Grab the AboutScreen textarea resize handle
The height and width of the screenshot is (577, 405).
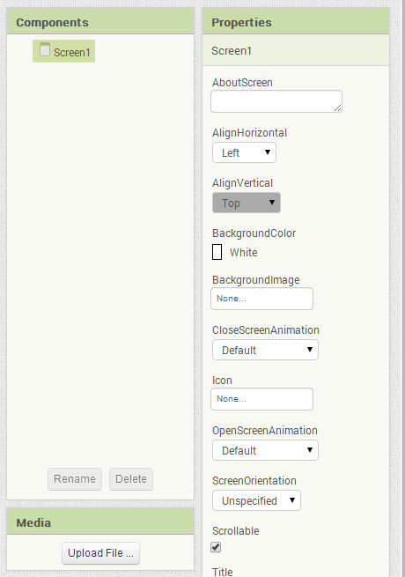(338, 107)
